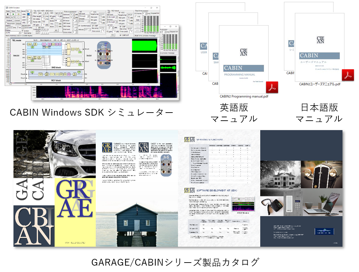Click EQ button under FE gain
The image size is (359, 272).
coord(112,35)
